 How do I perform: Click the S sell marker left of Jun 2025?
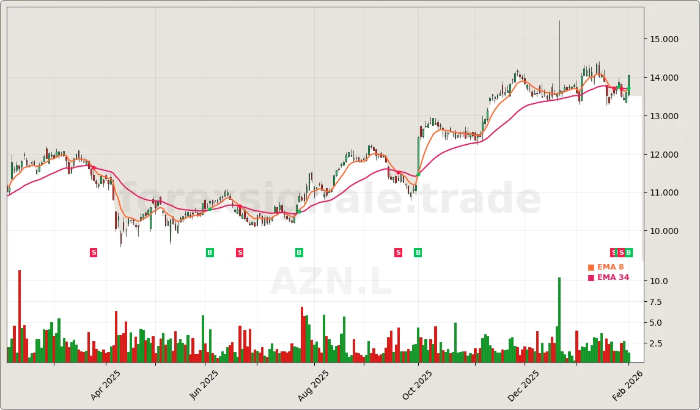click(239, 252)
